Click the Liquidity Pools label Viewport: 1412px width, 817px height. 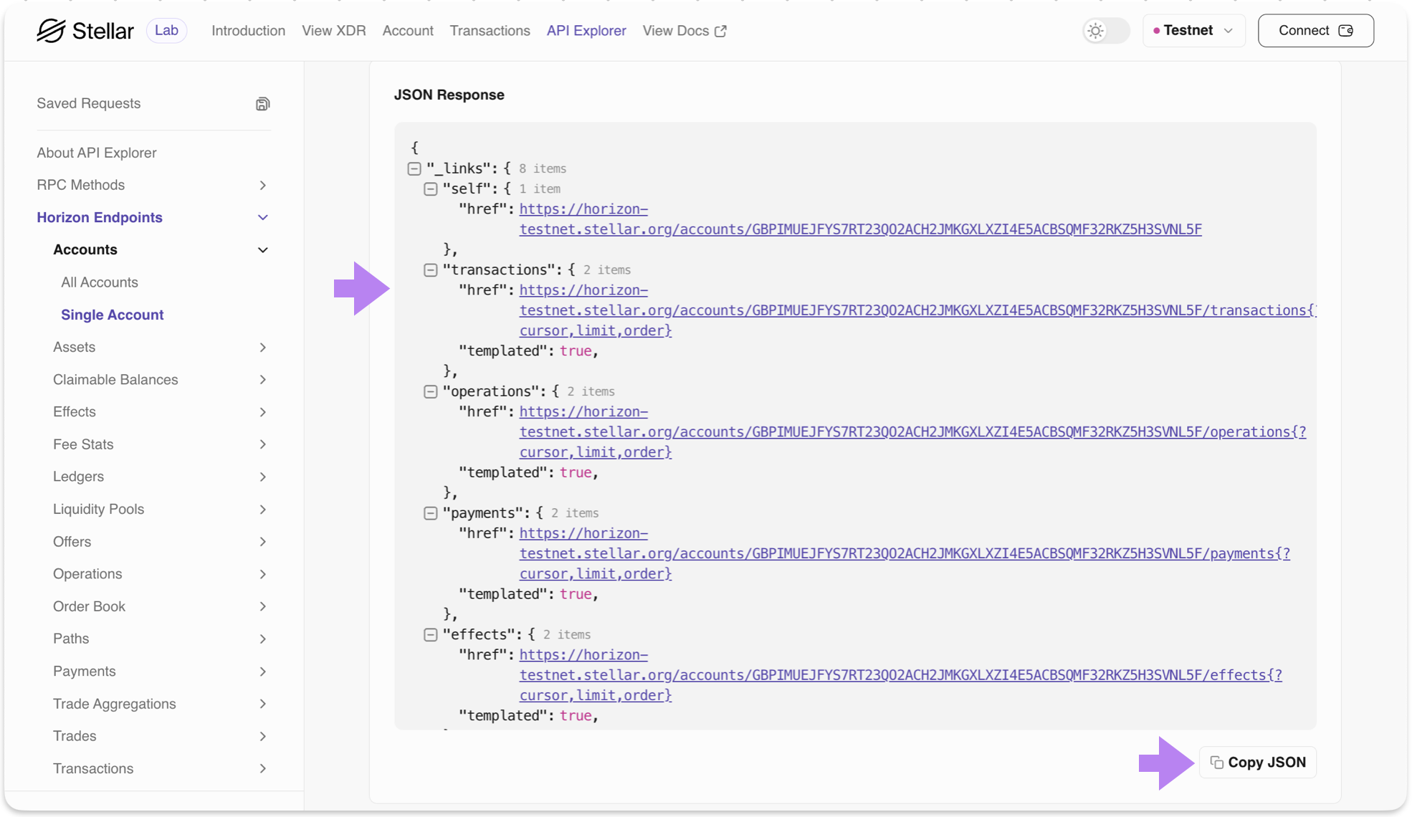(99, 510)
